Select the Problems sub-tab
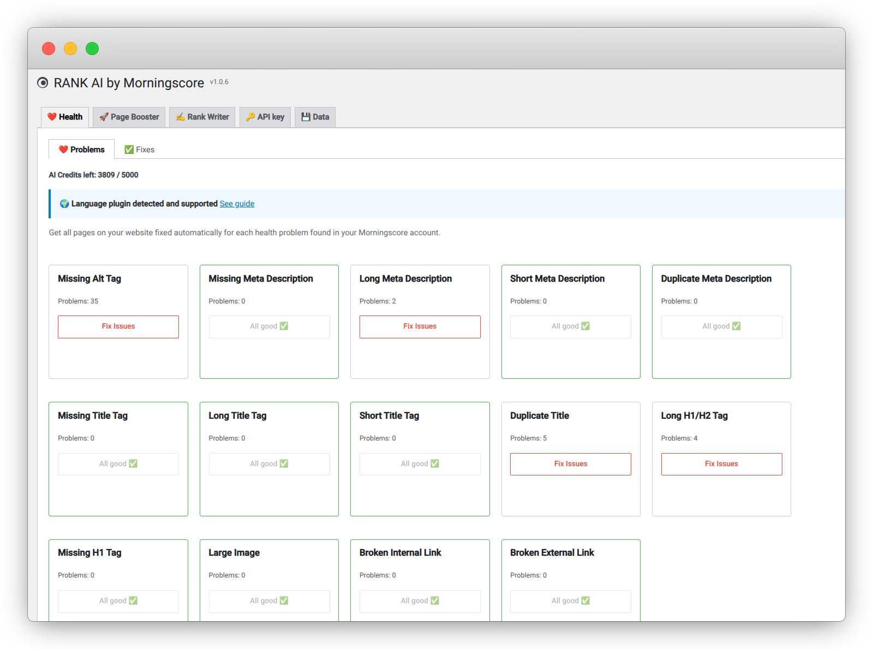The height and width of the screenshot is (649, 873). tap(82, 150)
